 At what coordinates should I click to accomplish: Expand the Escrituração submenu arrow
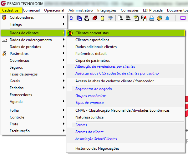tap(64, 131)
